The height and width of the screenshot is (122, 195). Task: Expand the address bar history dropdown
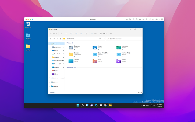[x=100, y=39]
